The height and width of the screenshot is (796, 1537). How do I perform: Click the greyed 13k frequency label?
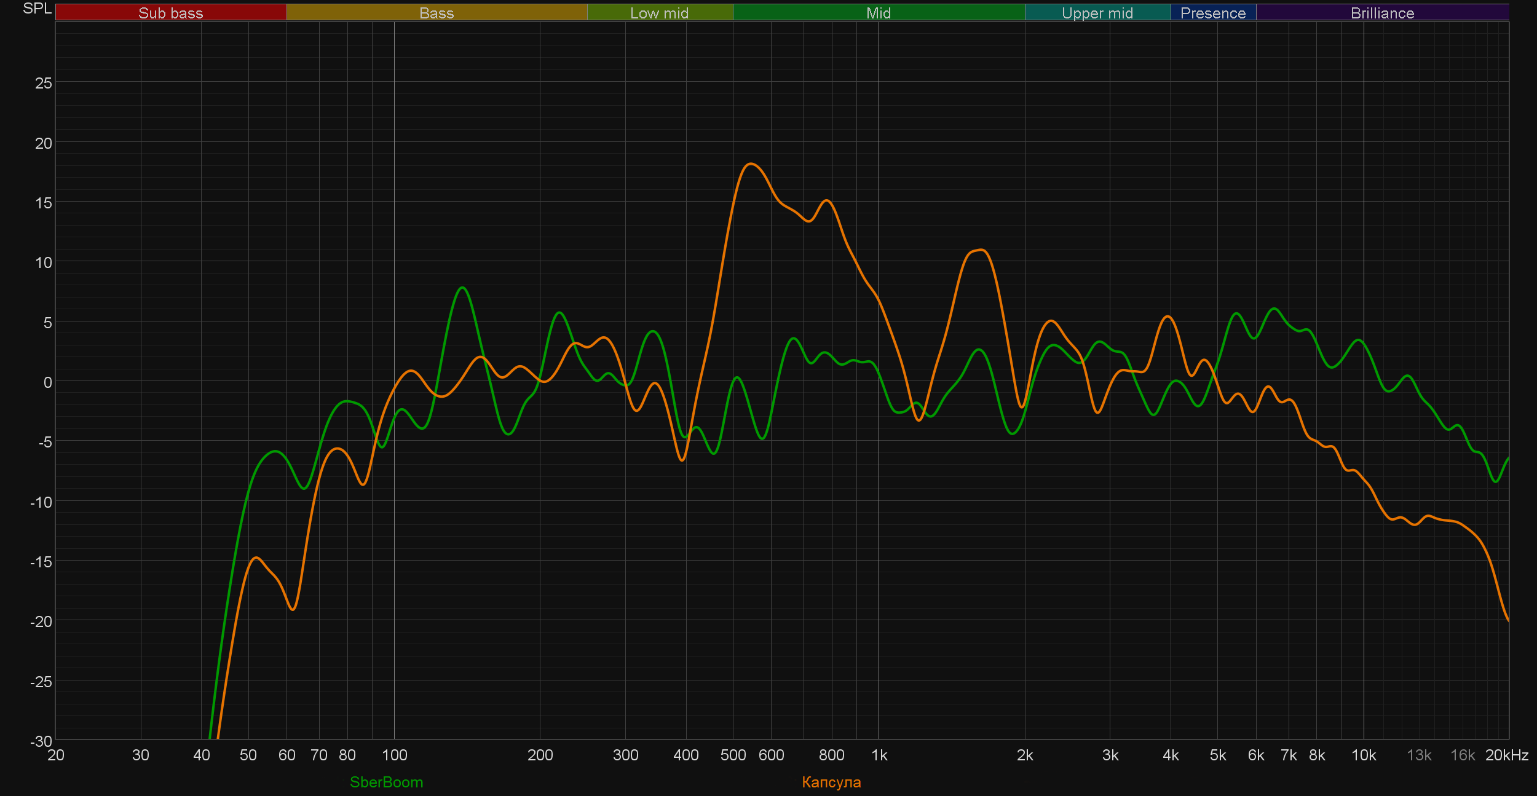[x=1419, y=755]
